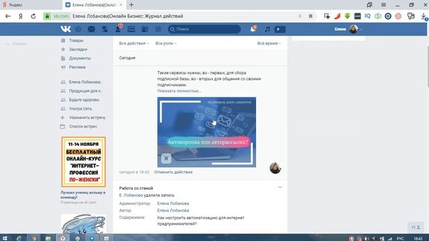Click the volume icon in system tray

pos(367,238)
